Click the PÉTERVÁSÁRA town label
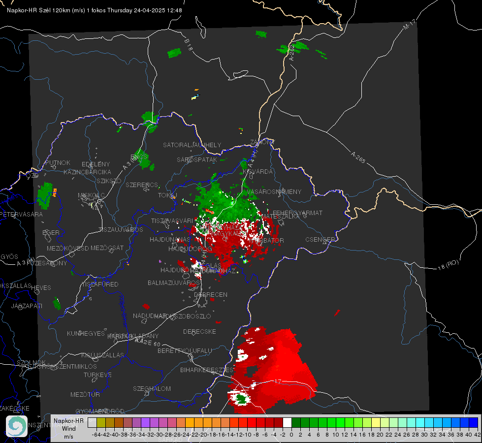 [x=22, y=214]
